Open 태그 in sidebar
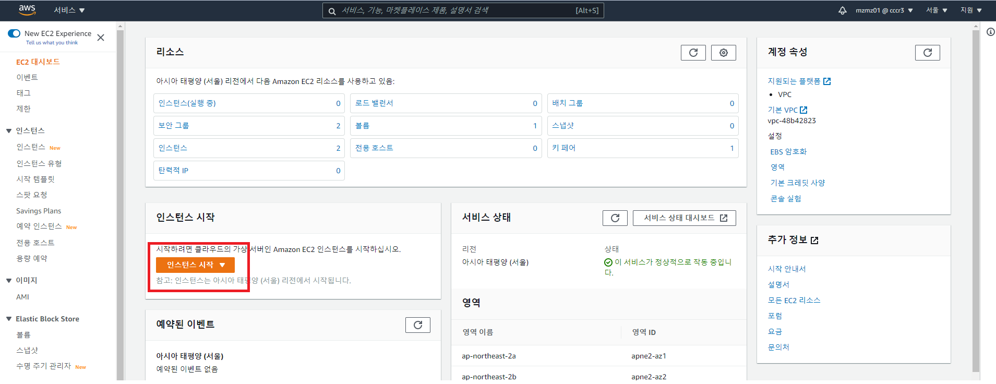The image size is (996, 384). (x=23, y=93)
